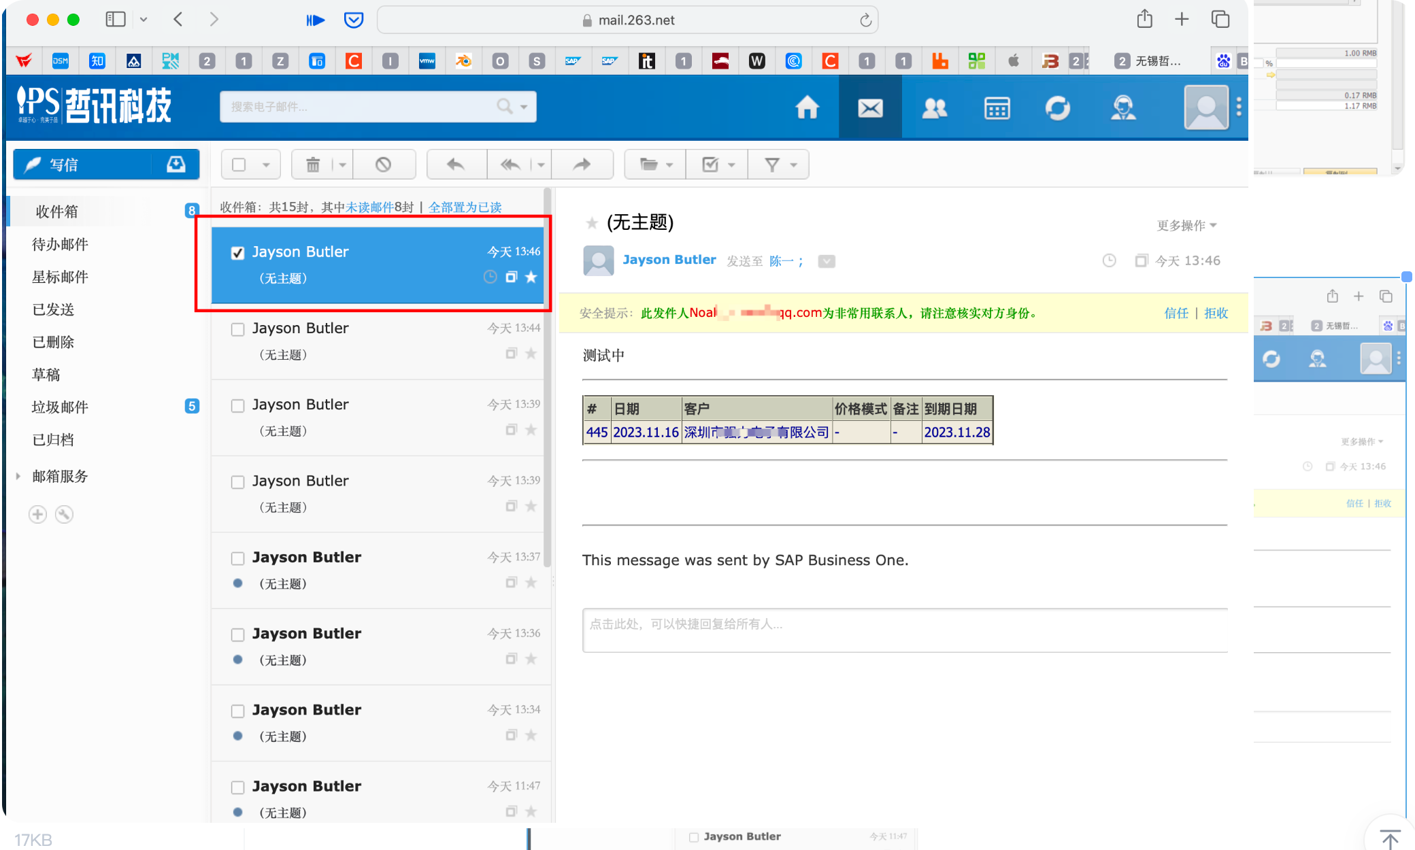Open the customer service headset icon
The width and height of the screenshot is (1415, 850).
coord(1123,107)
